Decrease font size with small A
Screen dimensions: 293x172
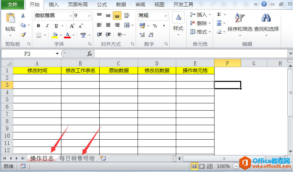(x=81, y=26)
